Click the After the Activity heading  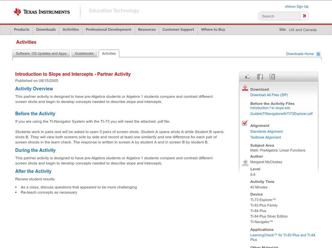[33, 171]
